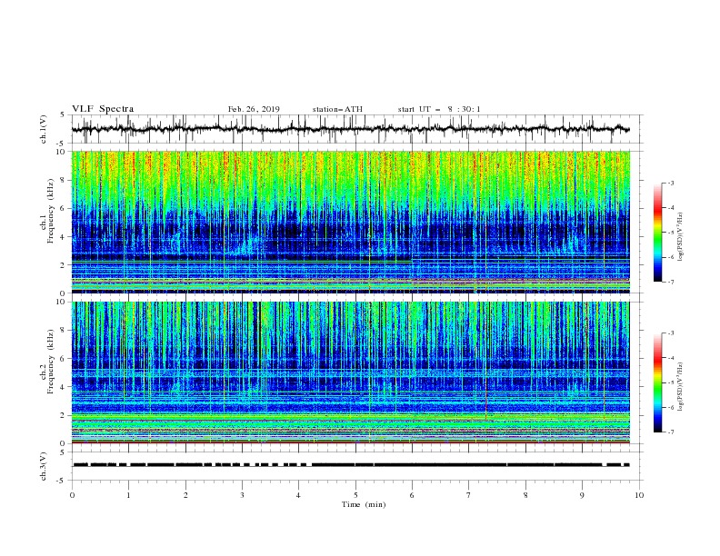Click the 'station=ATH' label
This screenshot has width=720, height=556.
tap(337, 109)
